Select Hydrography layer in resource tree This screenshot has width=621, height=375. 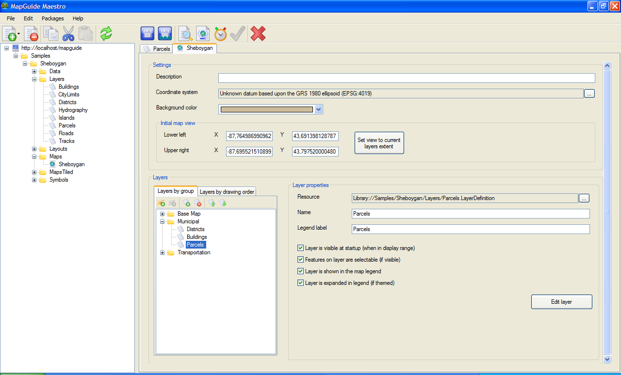coord(73,110)
